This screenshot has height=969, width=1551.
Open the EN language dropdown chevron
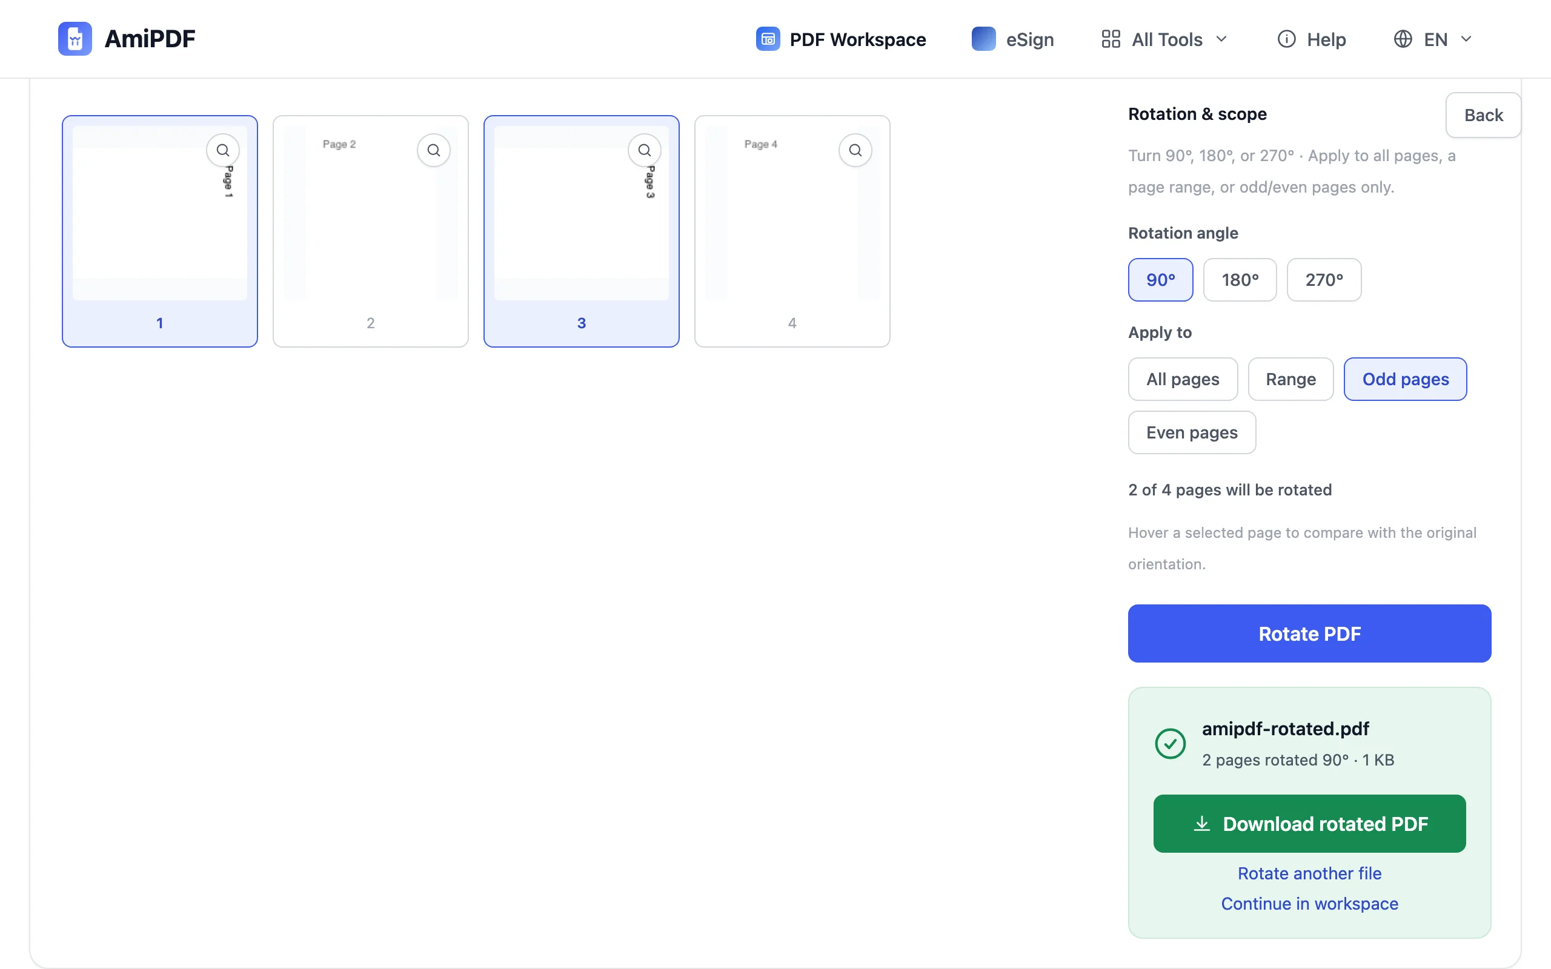(x=1466, y=39)
